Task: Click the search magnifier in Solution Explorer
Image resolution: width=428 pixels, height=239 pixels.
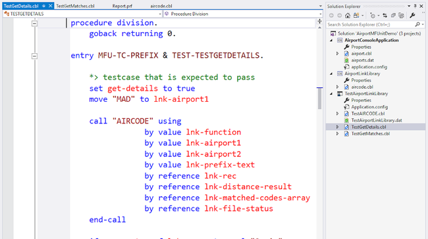Action: click(417, 24)
